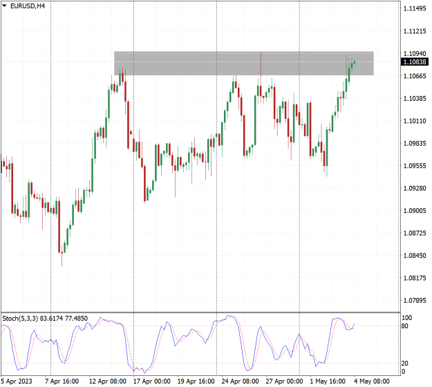This screenshot has width=432, height=387.
Task: Select the 24 Apr 08:00 time label
Action: click(x=241, y=381)
